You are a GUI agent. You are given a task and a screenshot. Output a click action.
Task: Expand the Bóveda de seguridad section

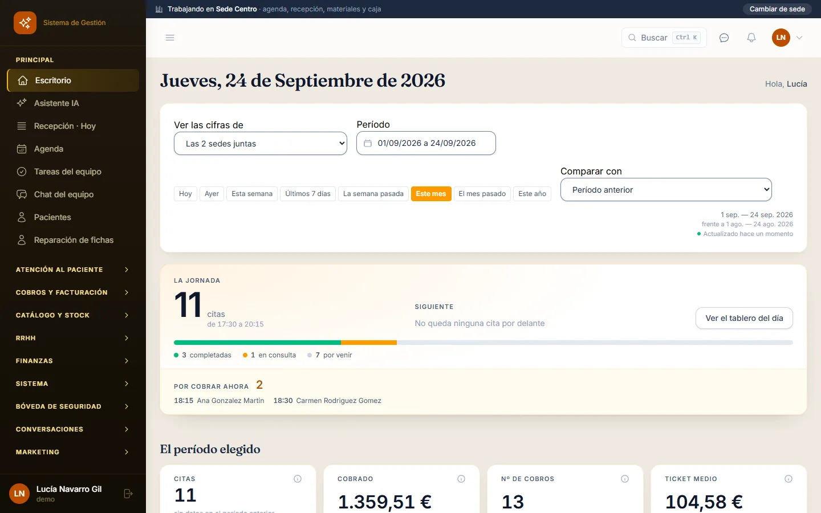point(73,406)
